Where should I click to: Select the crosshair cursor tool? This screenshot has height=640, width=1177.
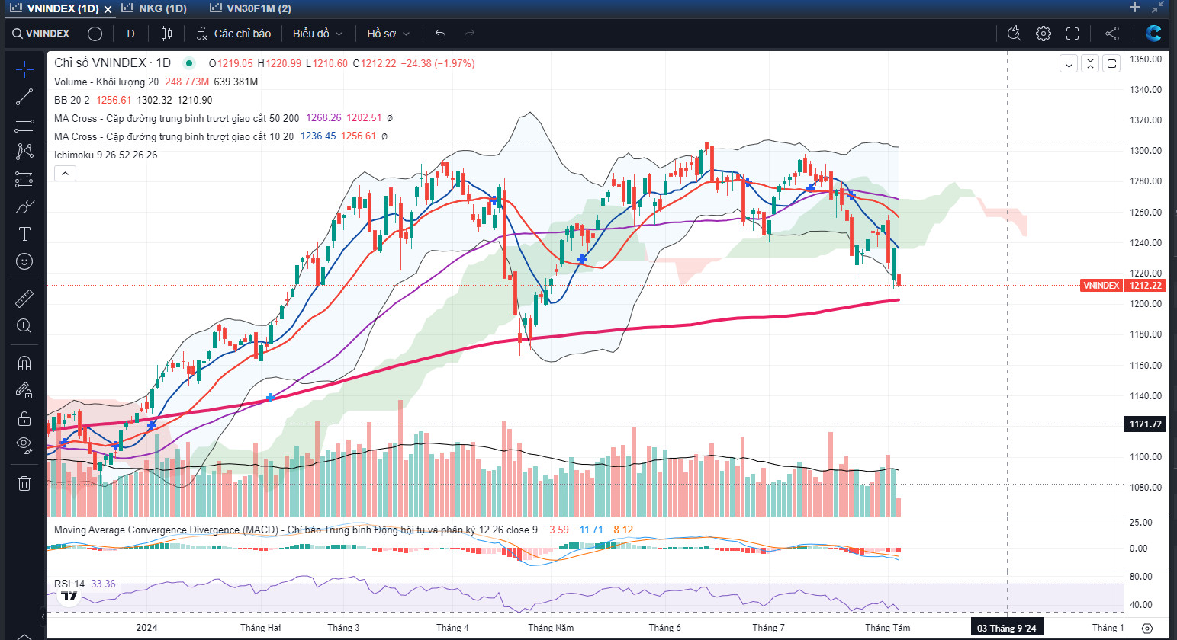24,69
